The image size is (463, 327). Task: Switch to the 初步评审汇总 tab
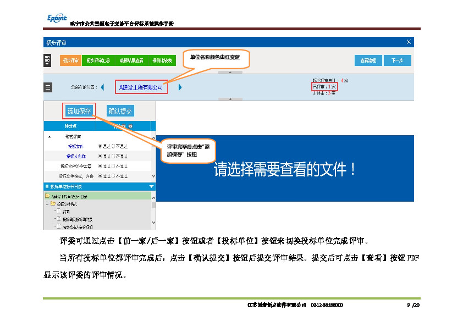click(98, 60)
